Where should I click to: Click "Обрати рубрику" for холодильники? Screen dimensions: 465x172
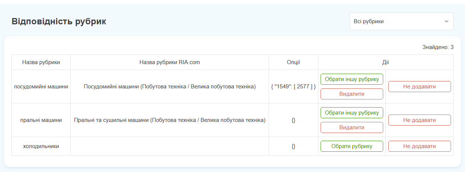click(352, 146)
